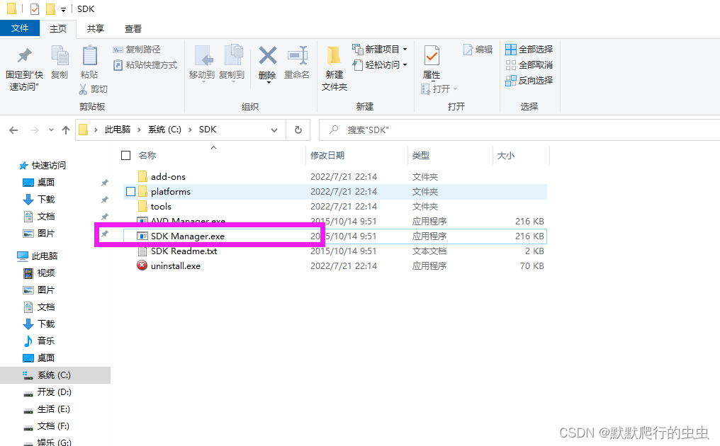
Task: Click Select all in the ribbon
Action: tap(529, 49)
